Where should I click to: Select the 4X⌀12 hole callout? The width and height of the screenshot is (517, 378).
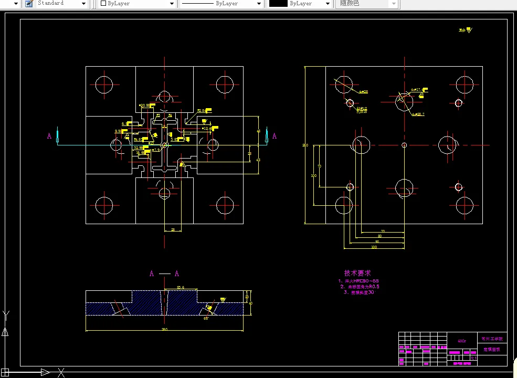(x=362, y=108)
